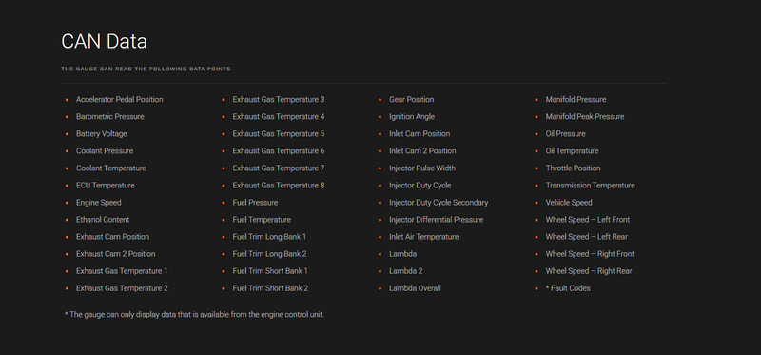
Task: Click Oil Temperature item
Action: [572, 151]
